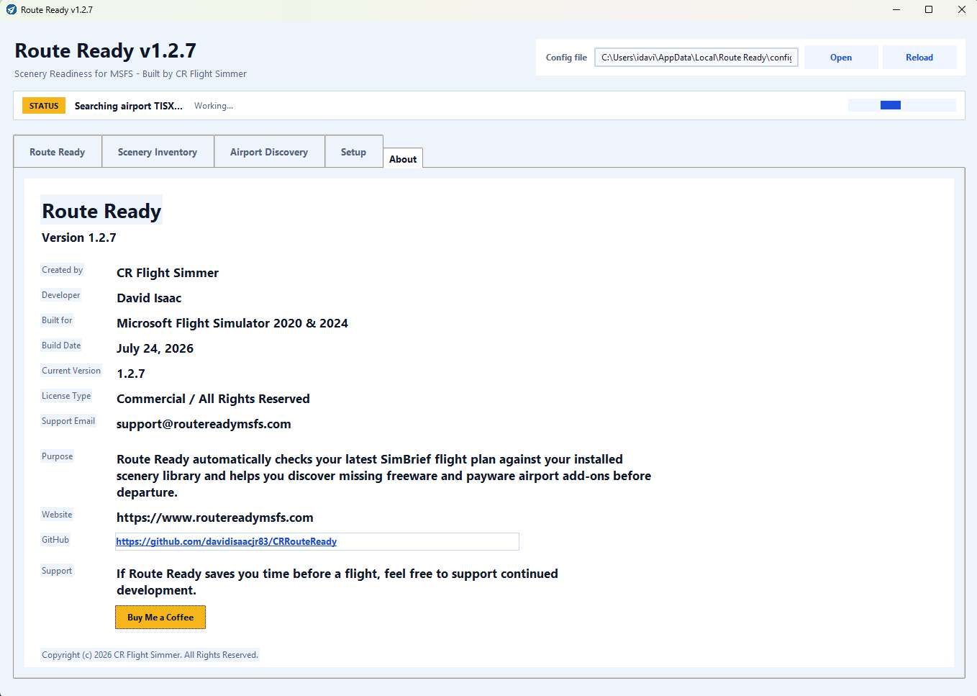
Task: Click the 'Build Date' label
Action: [x=61, y=345]
